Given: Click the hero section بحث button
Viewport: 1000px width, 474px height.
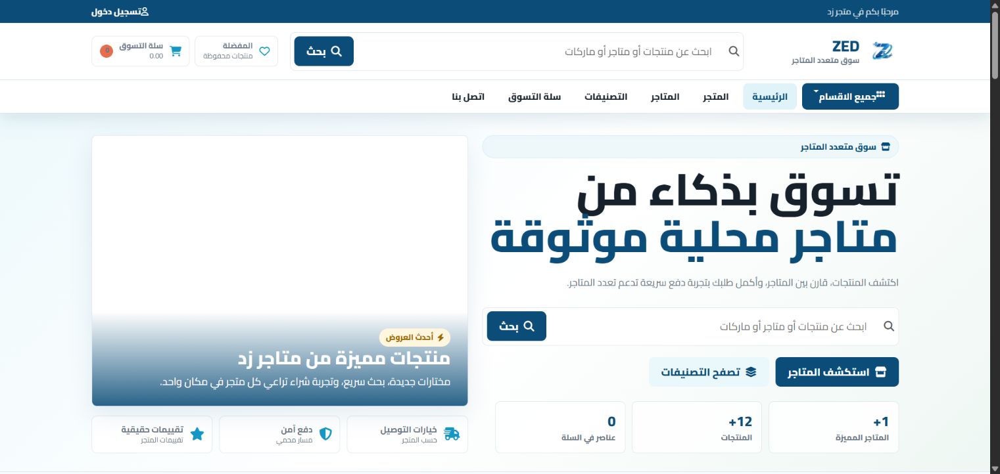Looking at the screenshot, I should [x=517, y=326].
